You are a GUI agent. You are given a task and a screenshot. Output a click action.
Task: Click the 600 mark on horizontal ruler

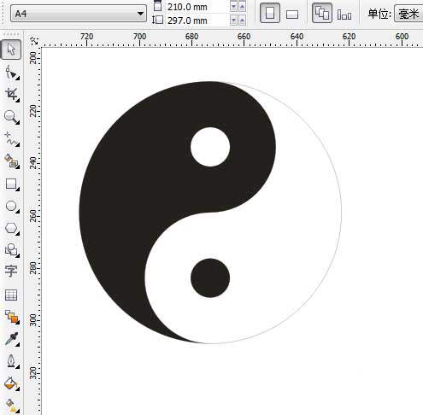coord(402,37)
